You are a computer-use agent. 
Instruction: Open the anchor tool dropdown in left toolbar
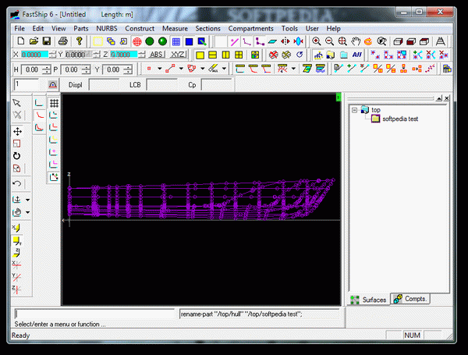[28, 200]
